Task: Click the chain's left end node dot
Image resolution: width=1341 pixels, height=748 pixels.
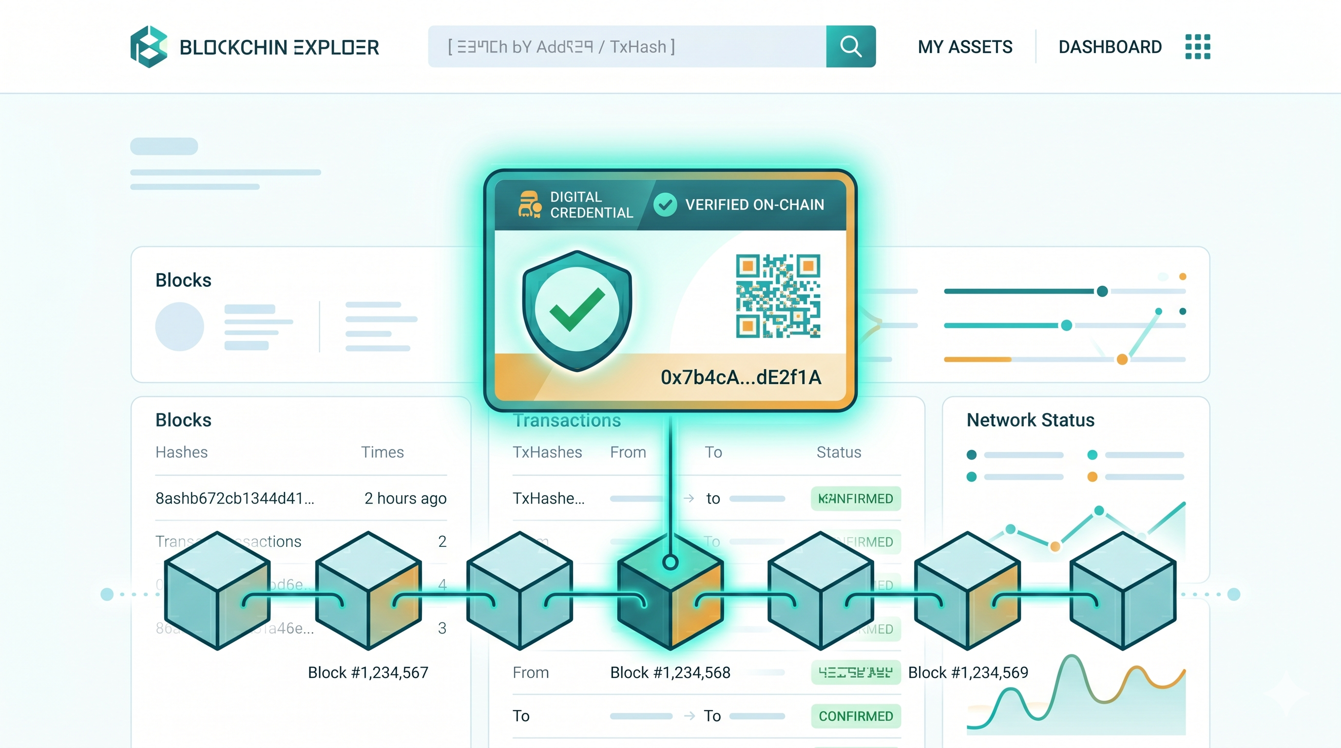Action: coord(107,594)
